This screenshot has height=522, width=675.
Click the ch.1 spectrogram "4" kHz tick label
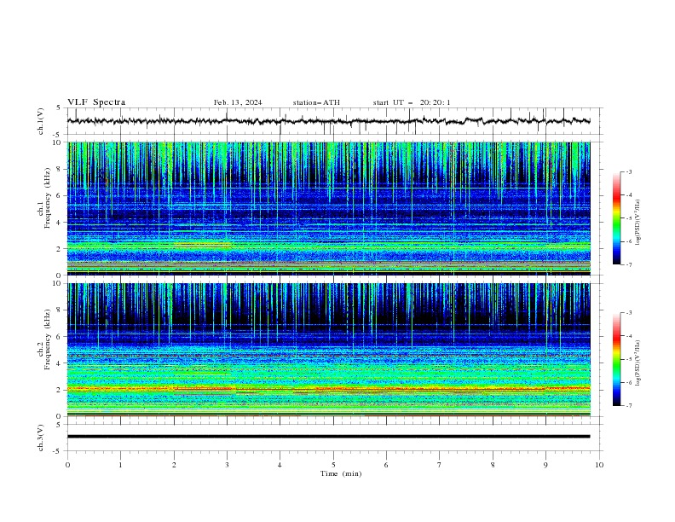point(61,223)
